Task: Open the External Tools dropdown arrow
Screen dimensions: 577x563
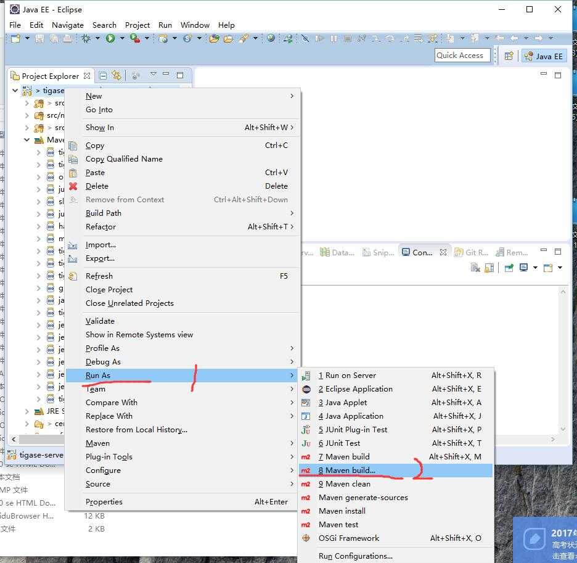Action: click(147, 38)
